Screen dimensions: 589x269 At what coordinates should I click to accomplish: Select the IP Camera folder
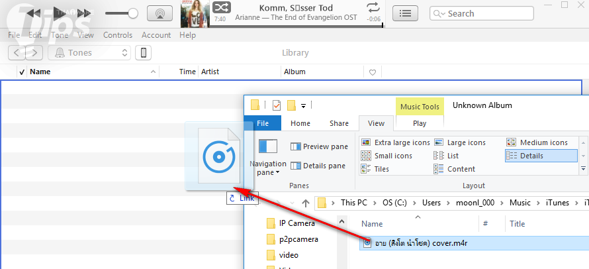click(291, 223)
